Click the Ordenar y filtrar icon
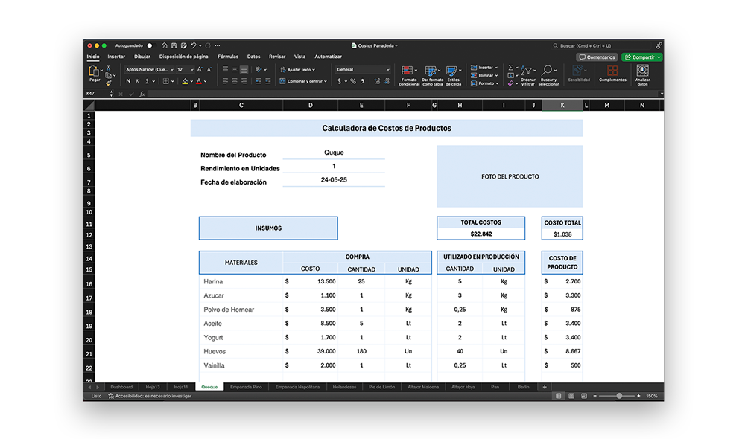This screenshot has height=439, width=745. 526,71
